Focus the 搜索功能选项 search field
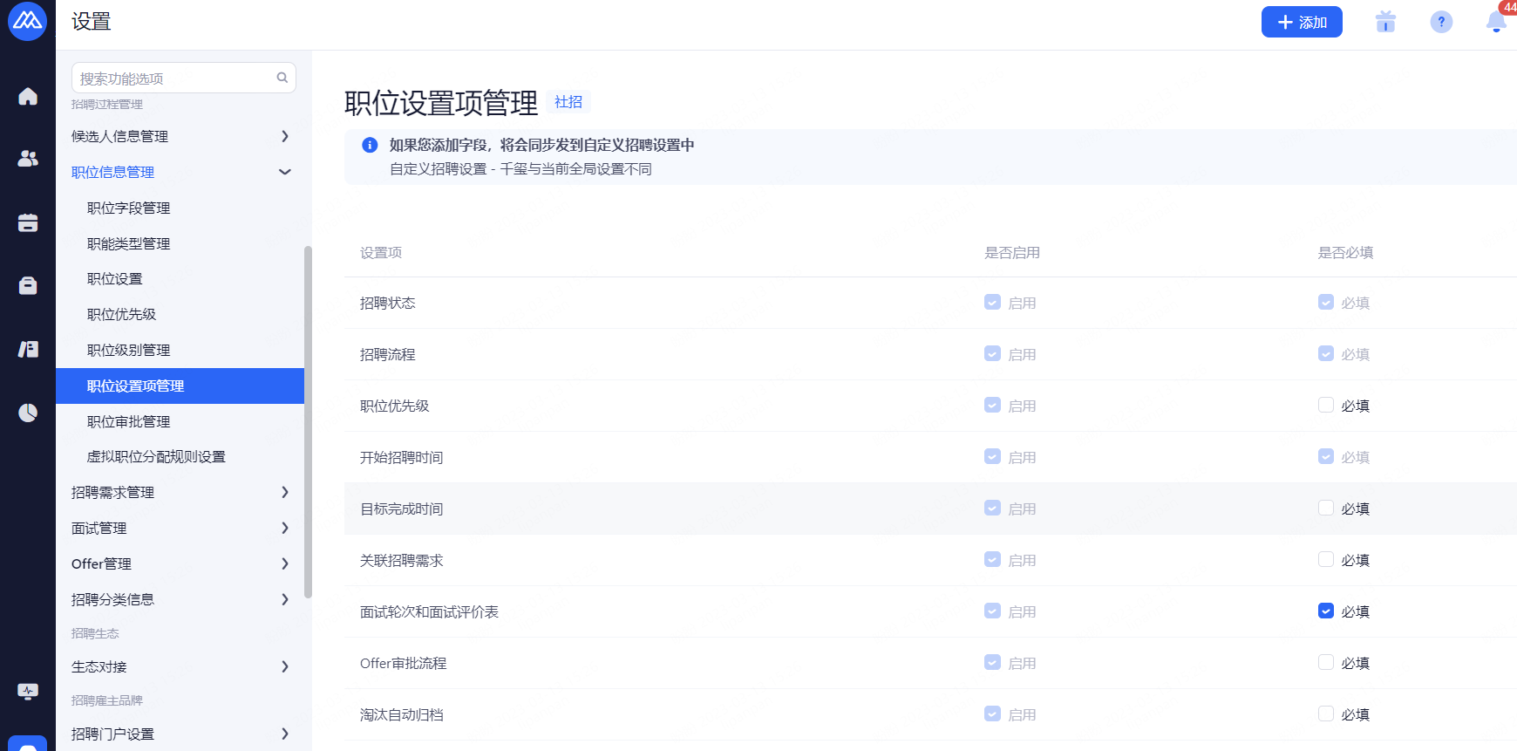The height and width of the screenshot is (751, 1517). (x=174, y=78)
